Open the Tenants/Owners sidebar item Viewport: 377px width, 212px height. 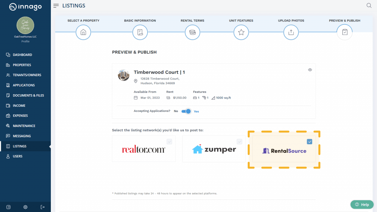(x=27, y=75)
